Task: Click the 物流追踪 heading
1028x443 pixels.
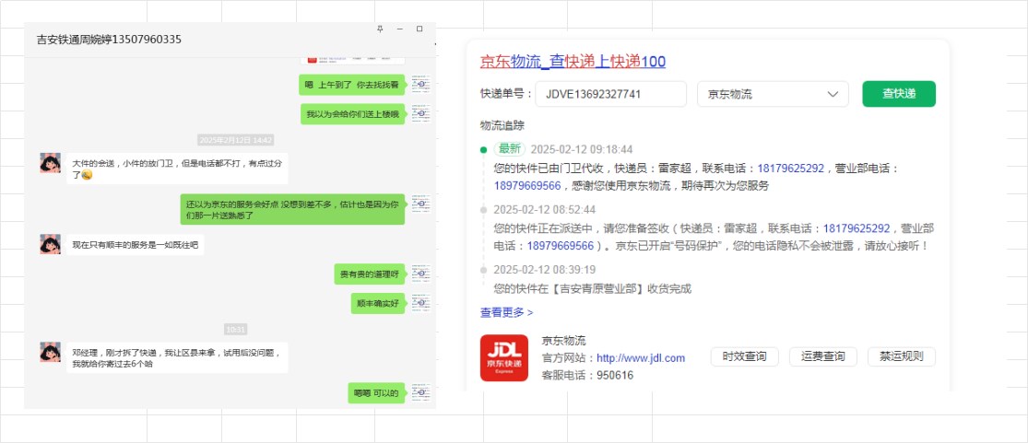Action: tap(502, 126)
